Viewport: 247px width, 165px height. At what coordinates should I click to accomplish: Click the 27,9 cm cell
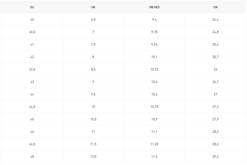pos(215,119)
